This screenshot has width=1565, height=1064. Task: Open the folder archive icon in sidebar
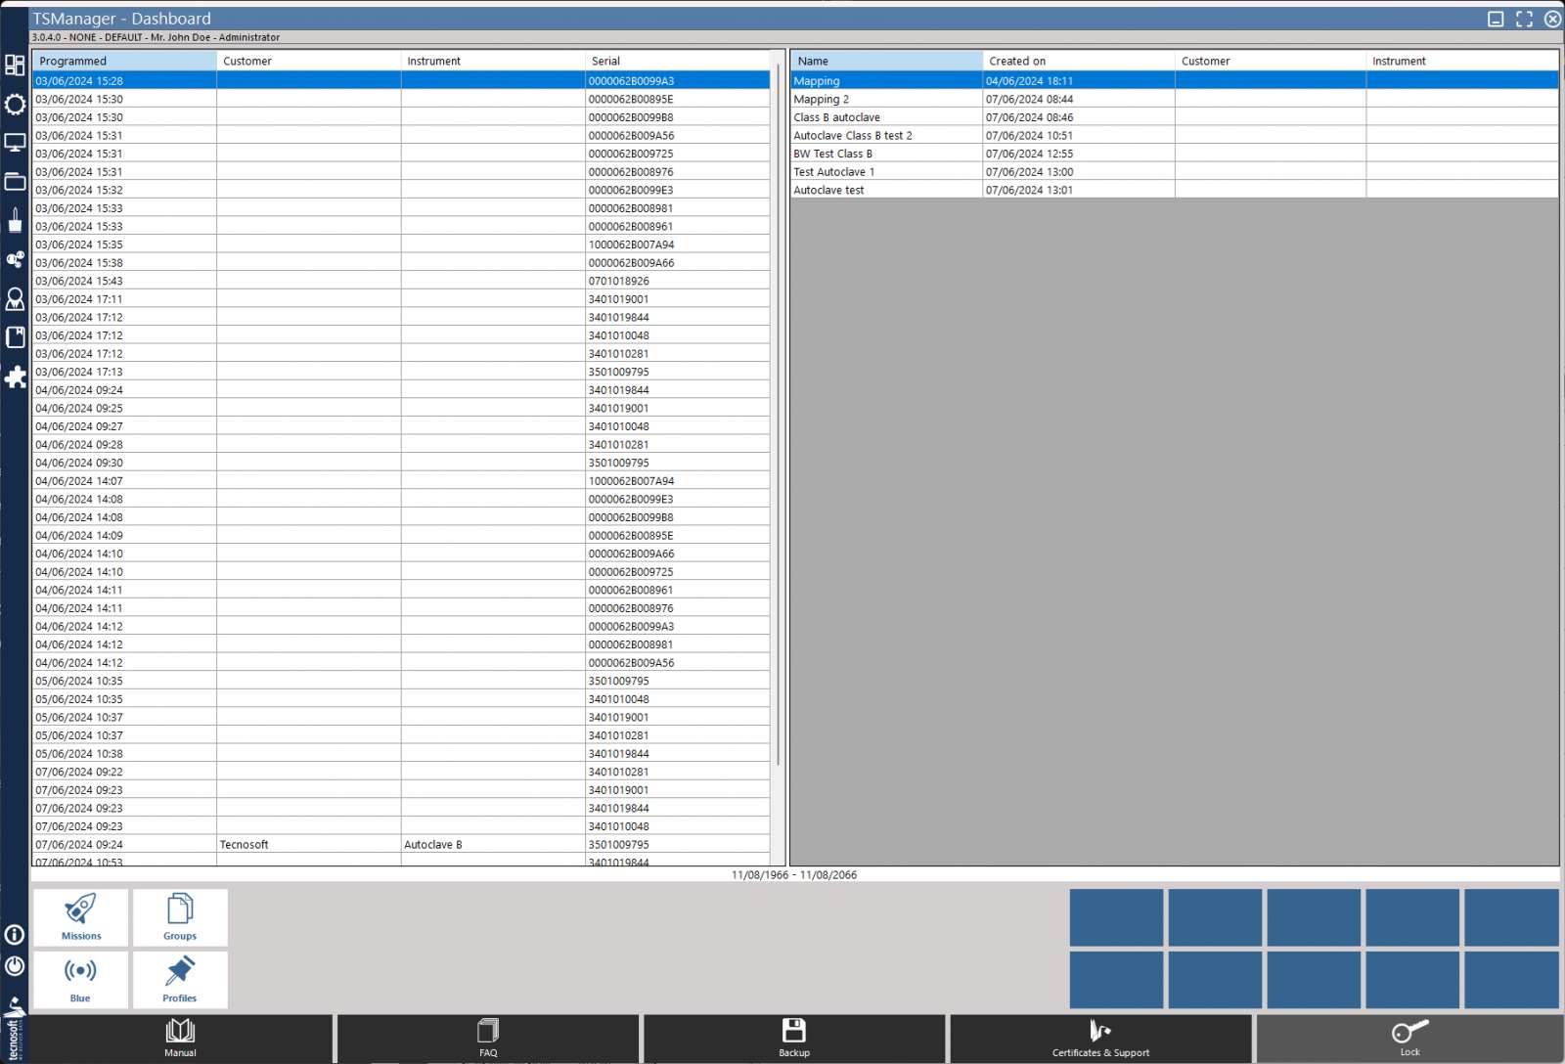tap(16, 181)
